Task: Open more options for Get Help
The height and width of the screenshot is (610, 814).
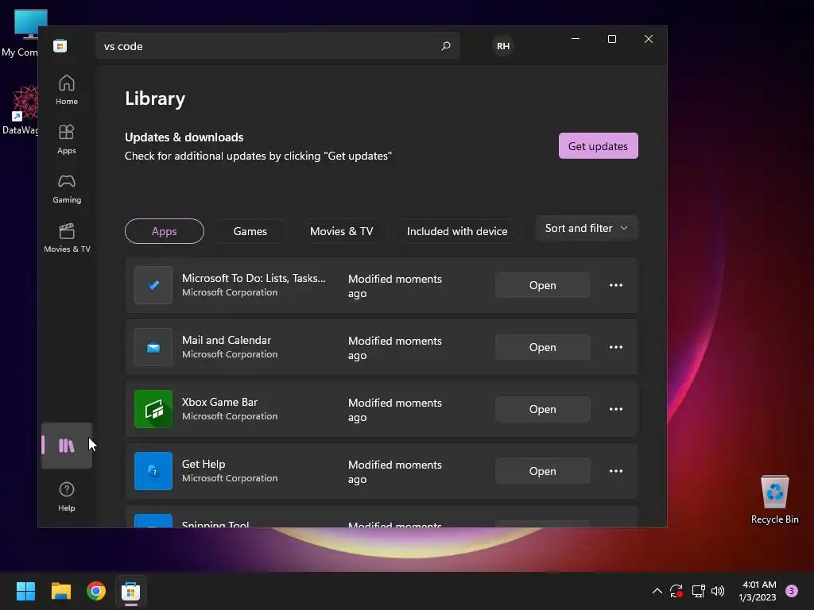Action: coord(616,471)
